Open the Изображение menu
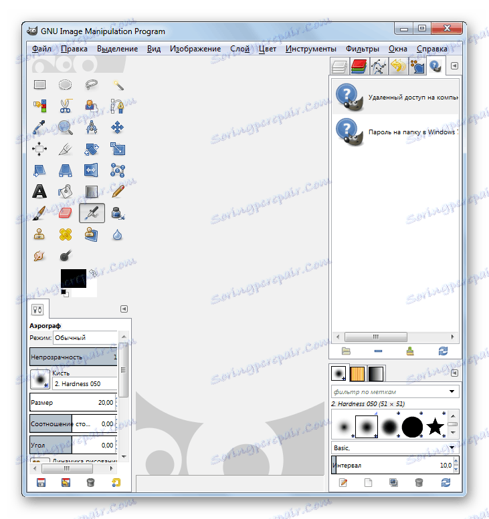 pyautogui.click(x=195, y=49)
